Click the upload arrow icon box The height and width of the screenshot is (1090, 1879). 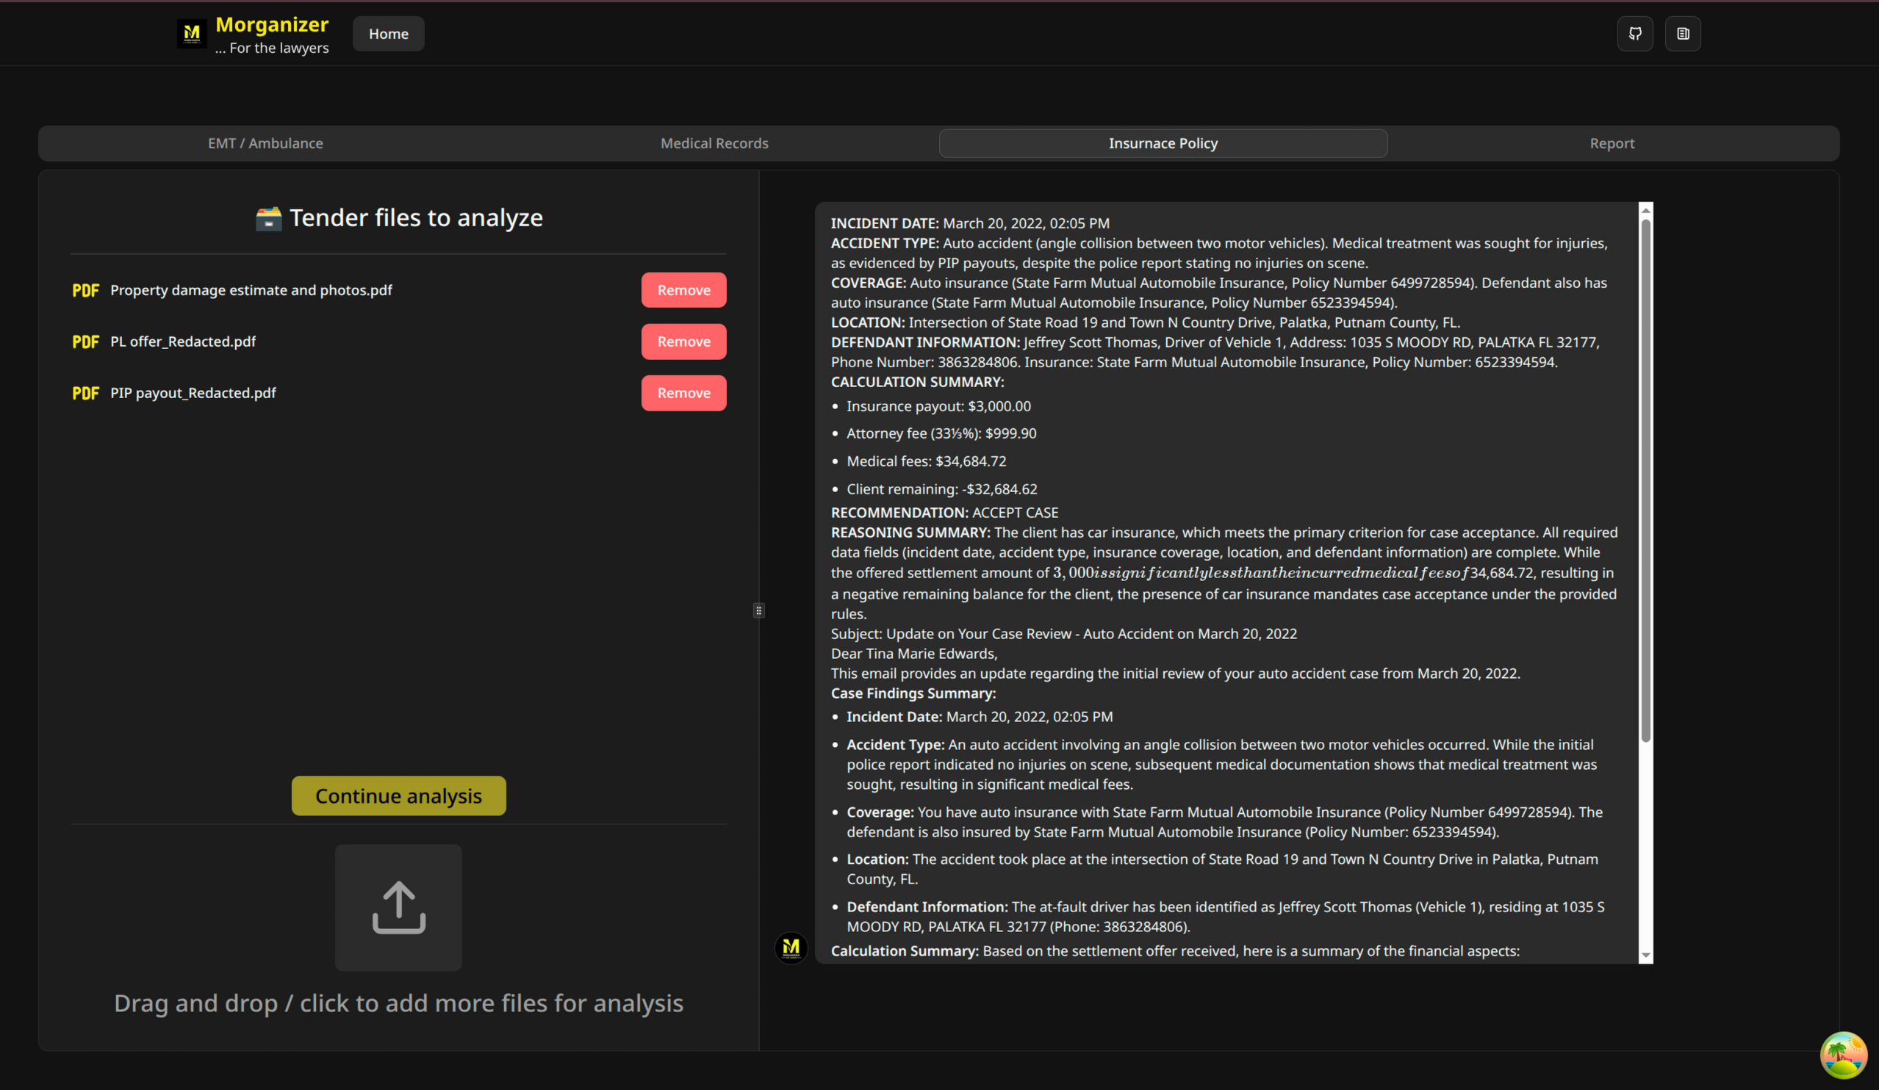click(x=398, y=906)
